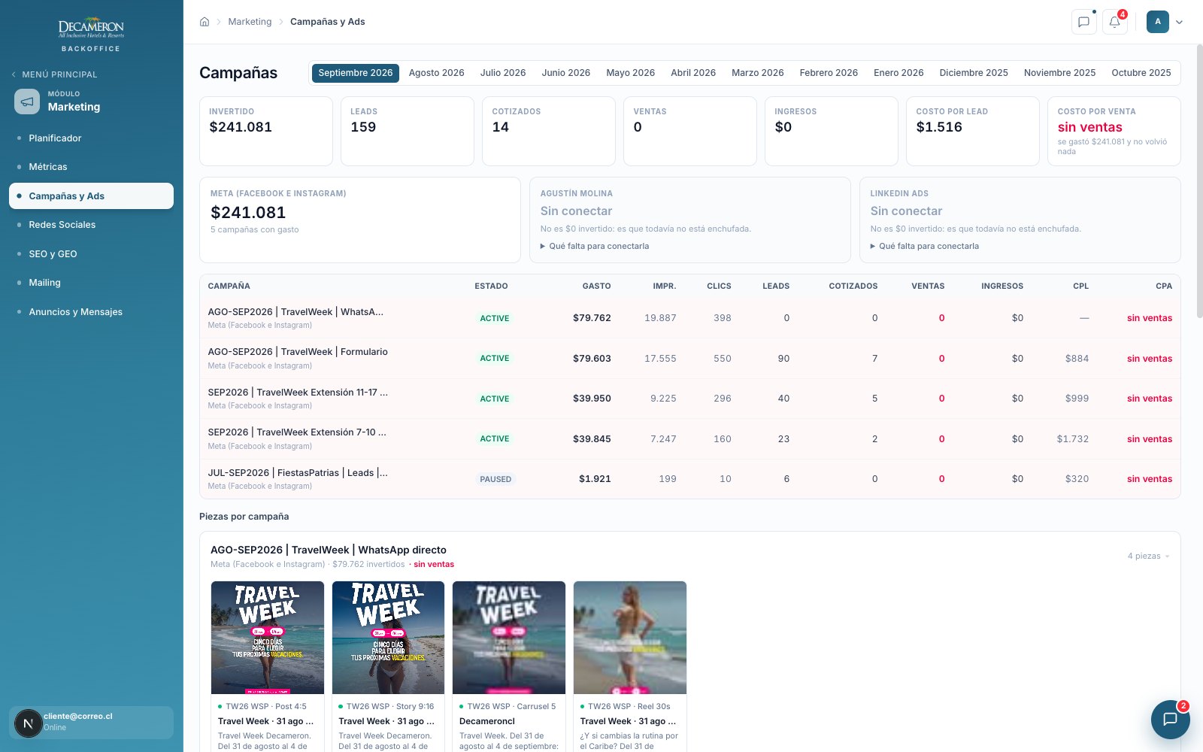Open the messages icon in header
The height and width of the screenshot is (752, 1203).
(1083, 22)
